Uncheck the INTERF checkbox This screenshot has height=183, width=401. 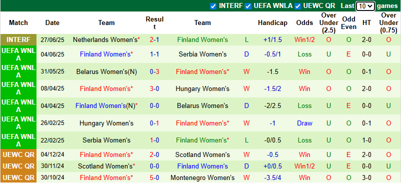point(213,6)
